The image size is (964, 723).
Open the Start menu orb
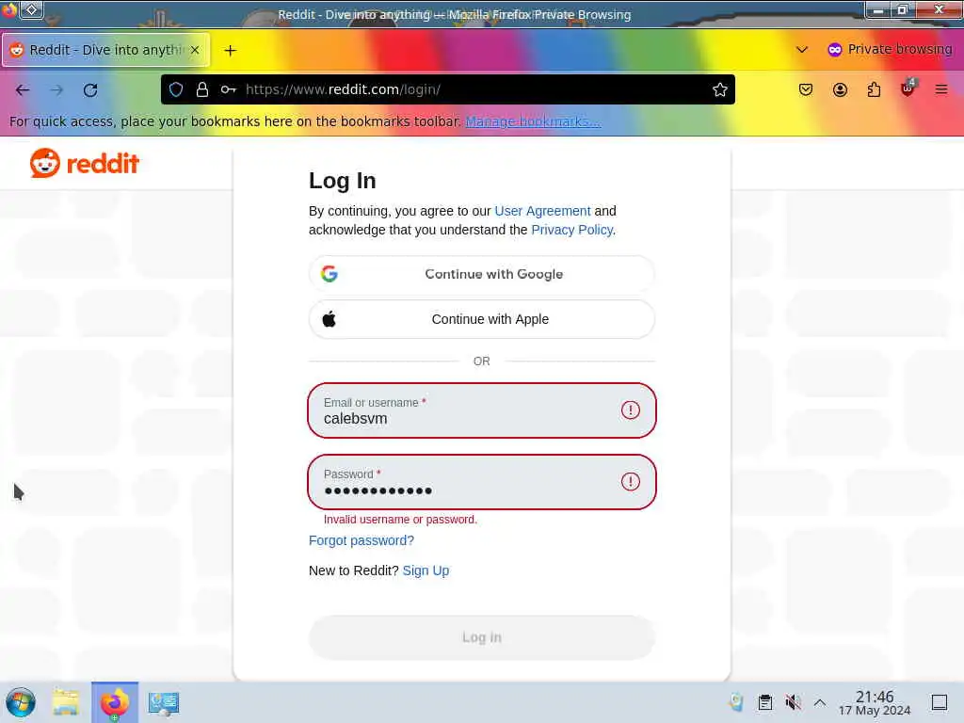[21, 702]
